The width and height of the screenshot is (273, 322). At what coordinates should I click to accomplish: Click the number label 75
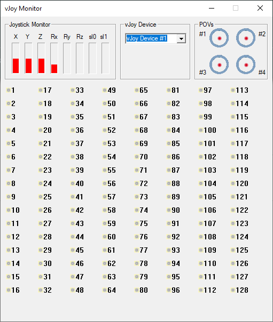tap(144, 223)
